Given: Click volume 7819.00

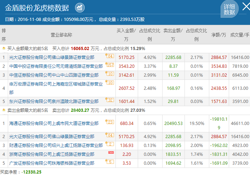Looking at the screenshot, I should click(240, 66).
